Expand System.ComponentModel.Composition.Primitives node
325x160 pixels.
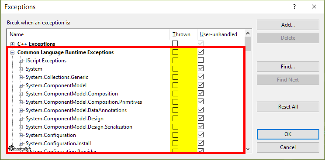pyautogui.click(x=21, y=102)
